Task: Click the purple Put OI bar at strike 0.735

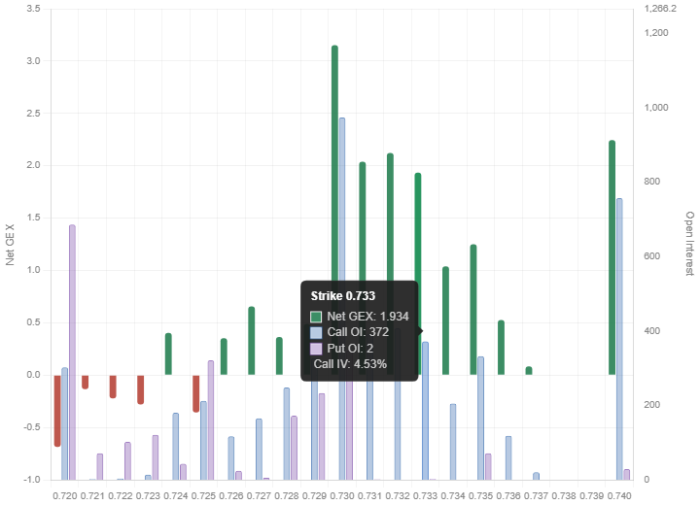Action: [488, 467]
